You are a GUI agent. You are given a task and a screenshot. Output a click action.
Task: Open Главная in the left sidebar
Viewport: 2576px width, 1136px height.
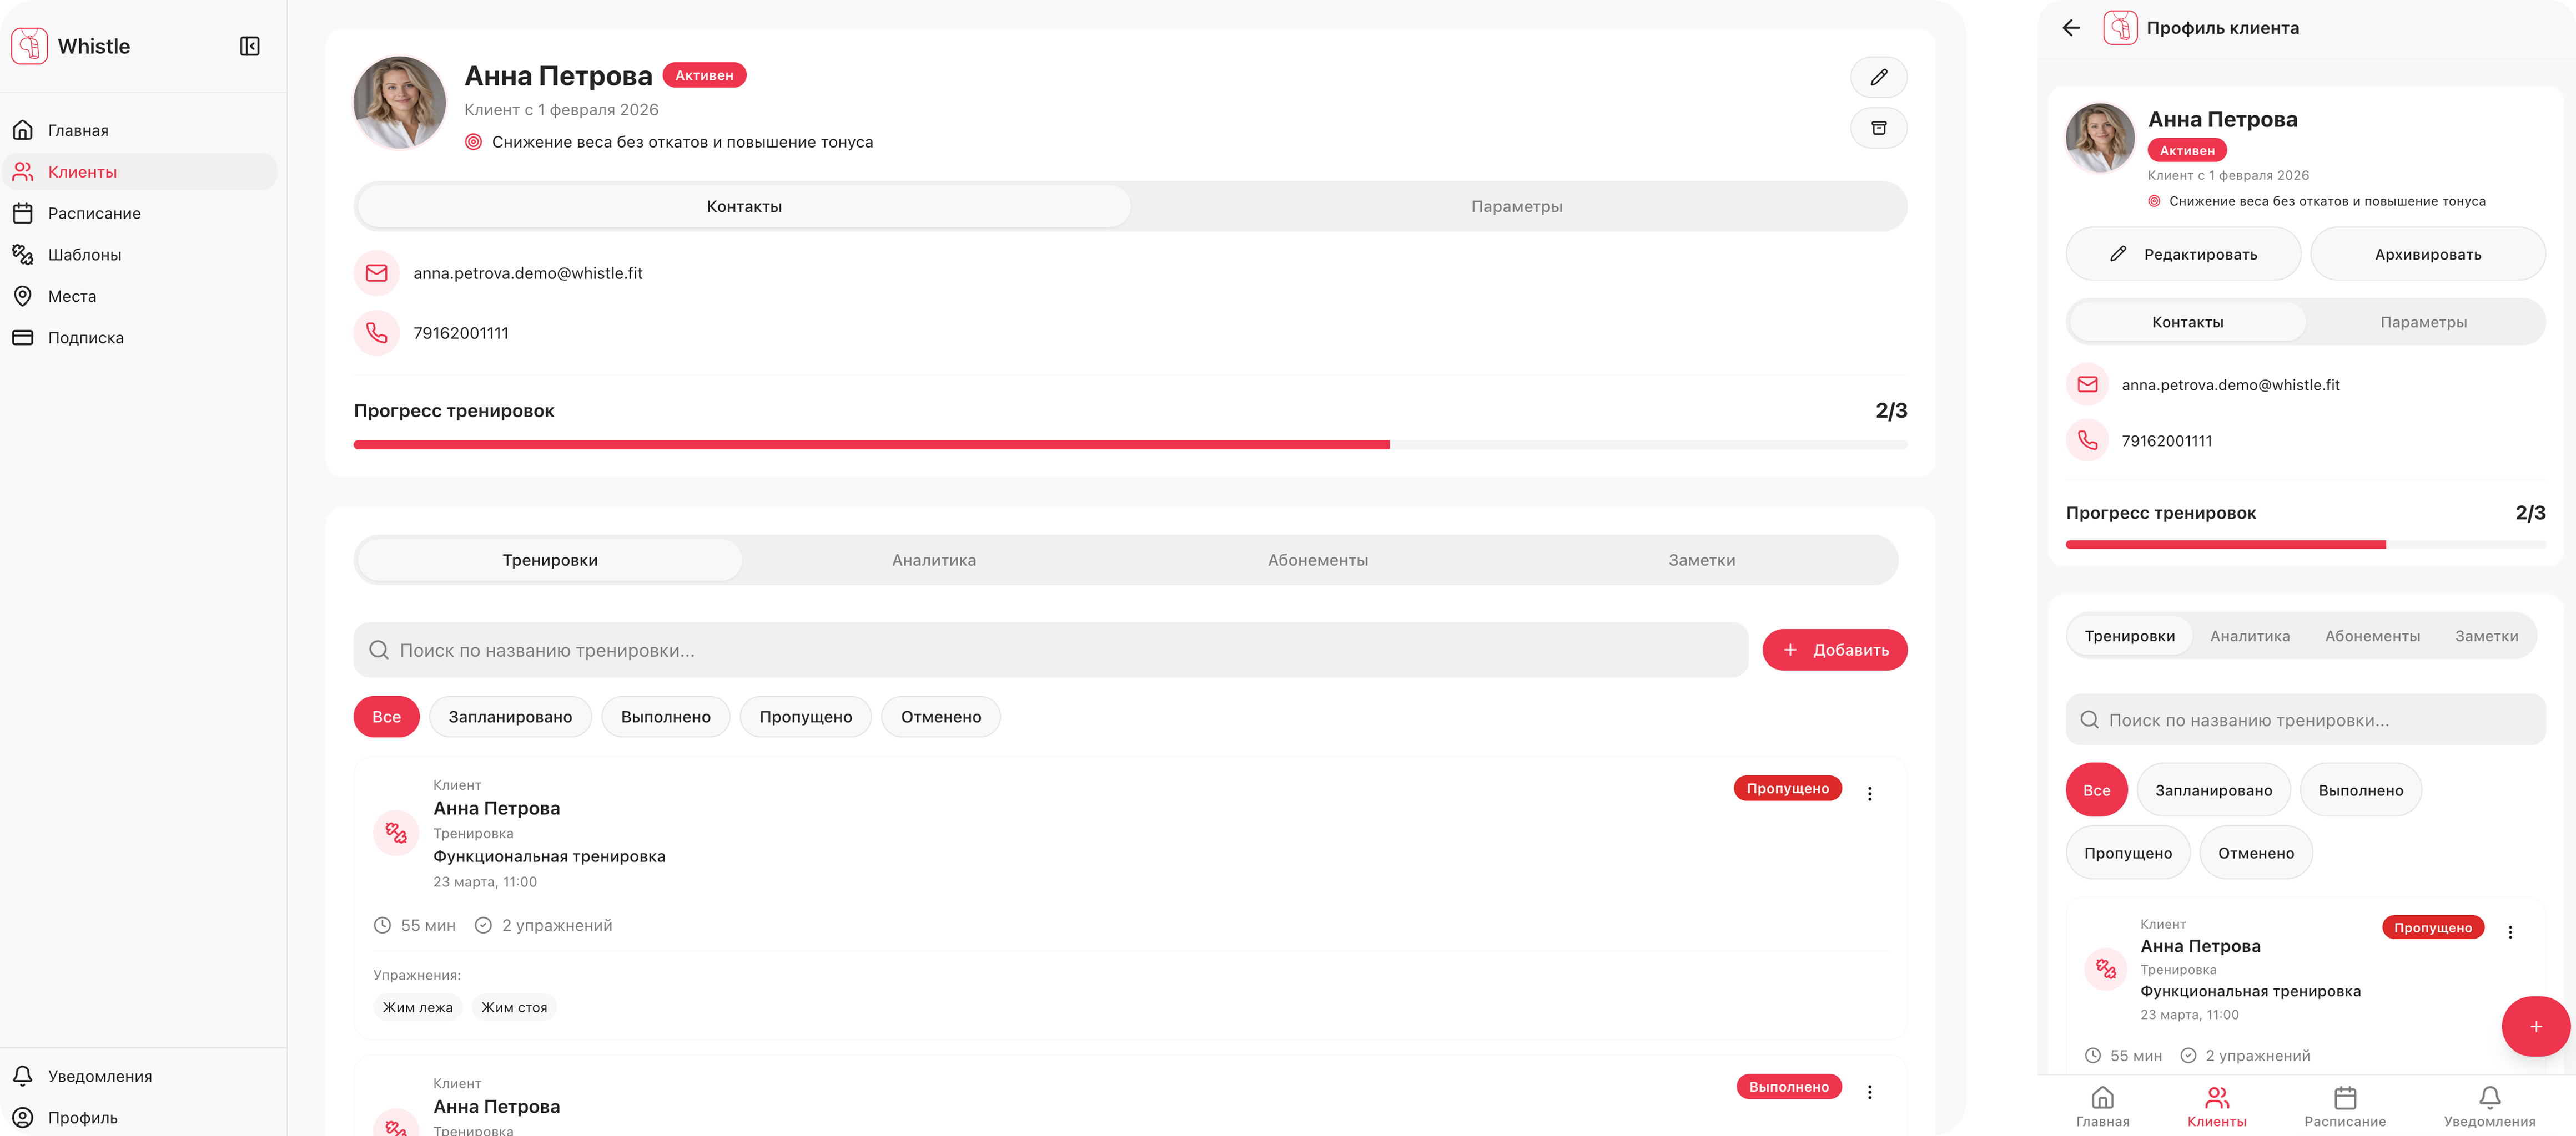coord(140,130)
